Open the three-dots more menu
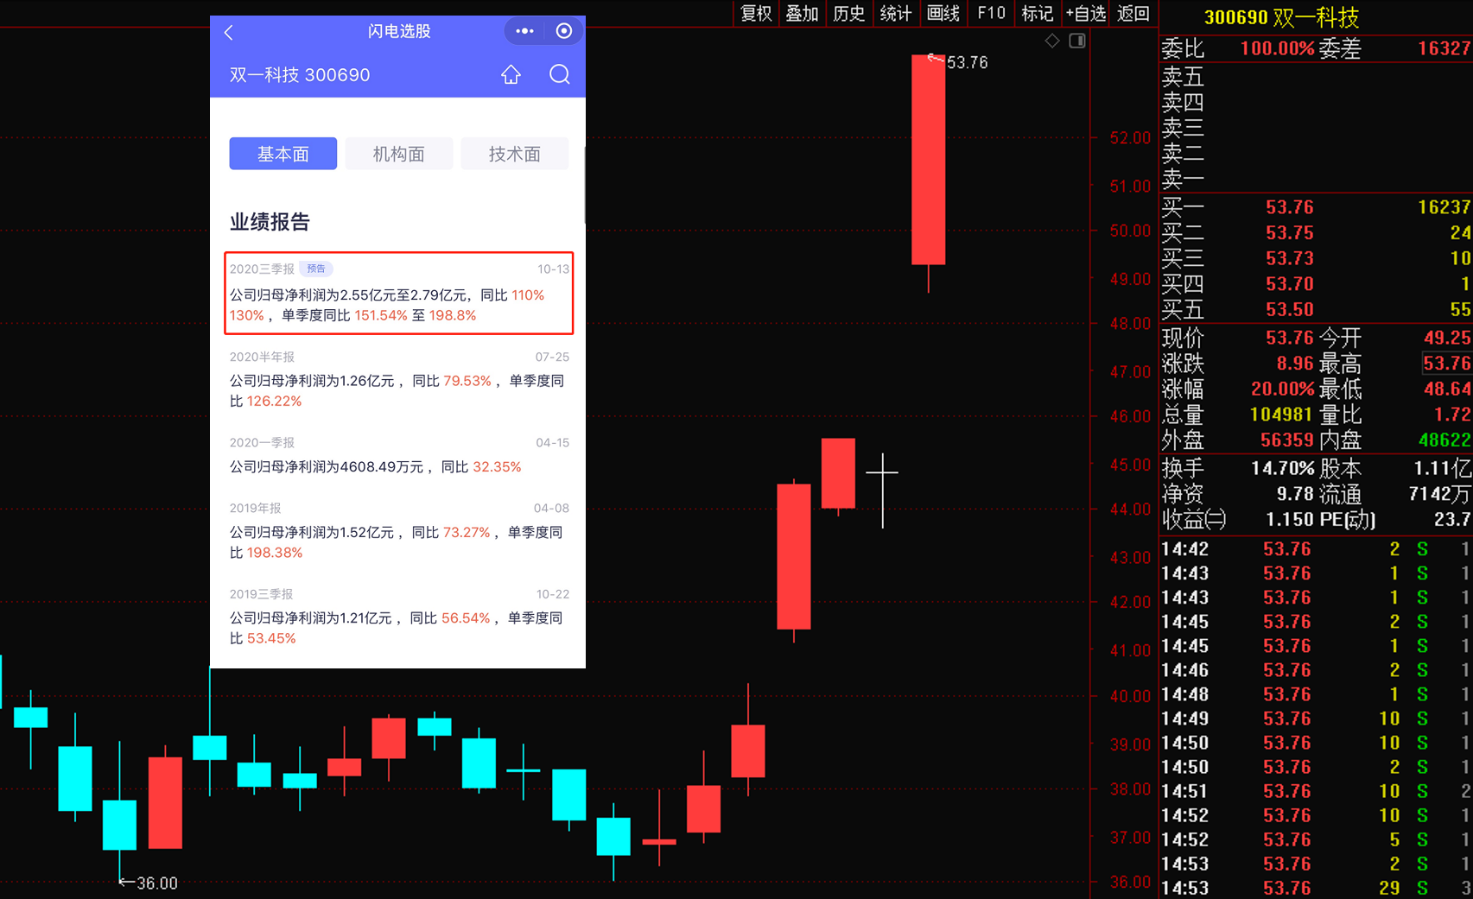This screenshot has height=899, width=1473. (524, 31)
